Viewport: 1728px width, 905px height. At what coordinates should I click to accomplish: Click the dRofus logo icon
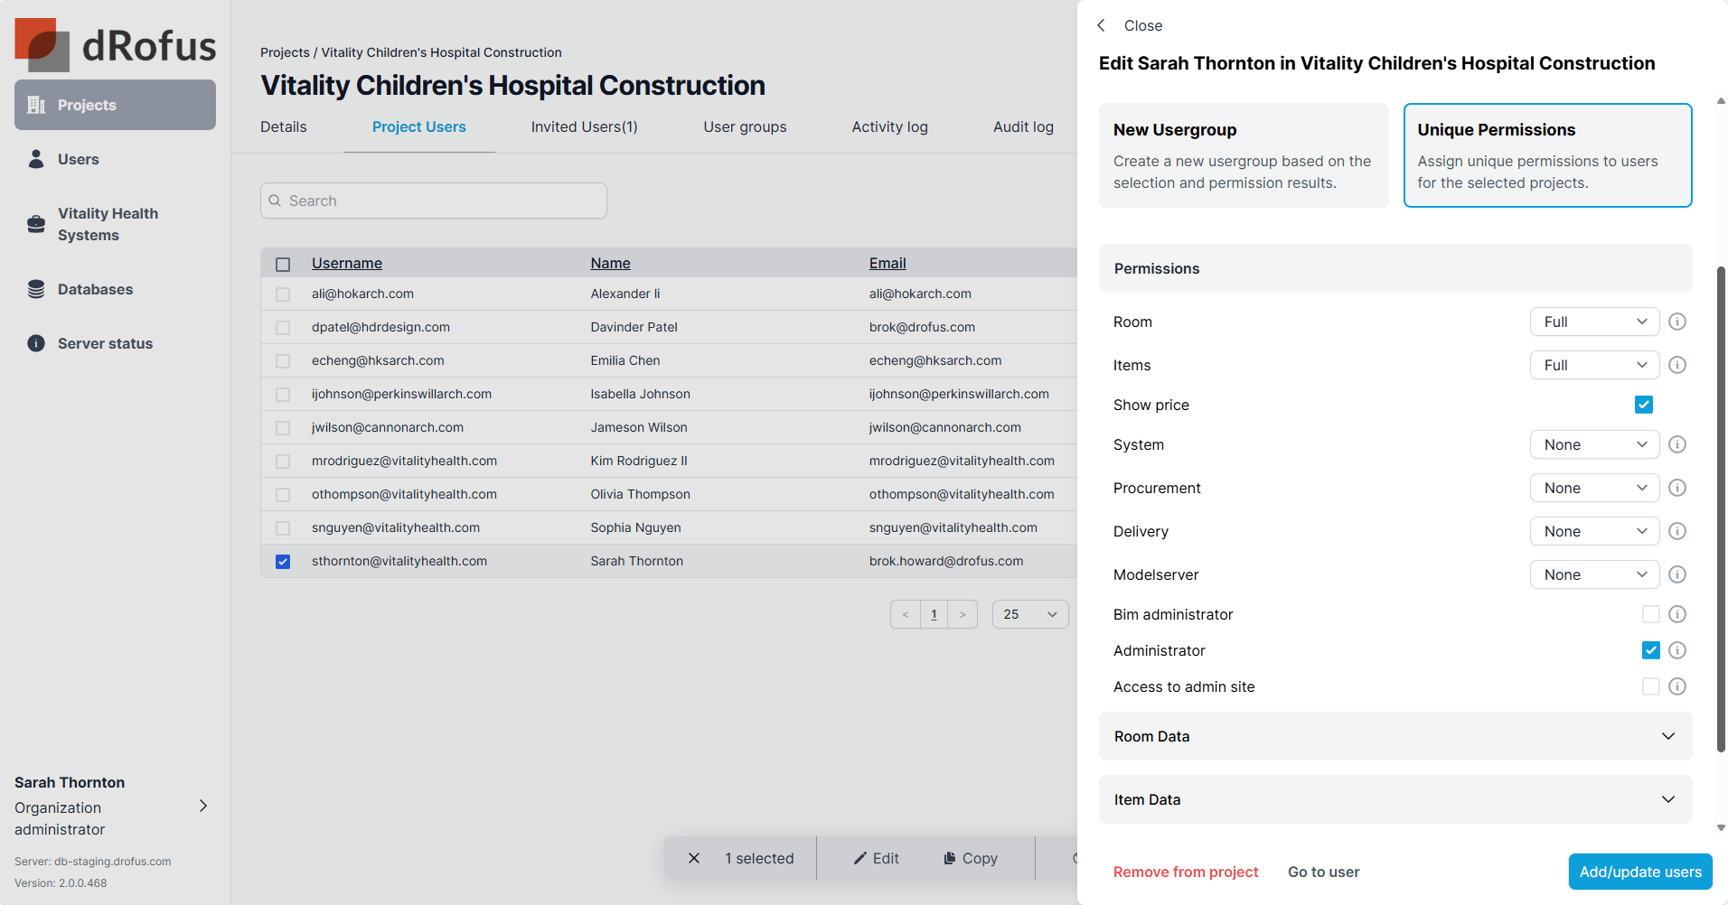(x=42, y=44)
